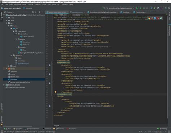
Task: Collapse the controllers package folder
Action: 16,34
